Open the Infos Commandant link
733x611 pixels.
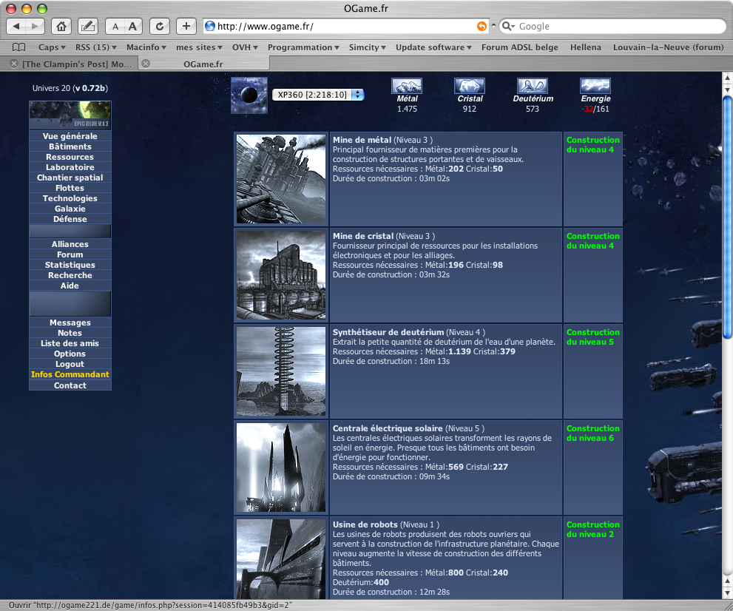tap(70, 374)
